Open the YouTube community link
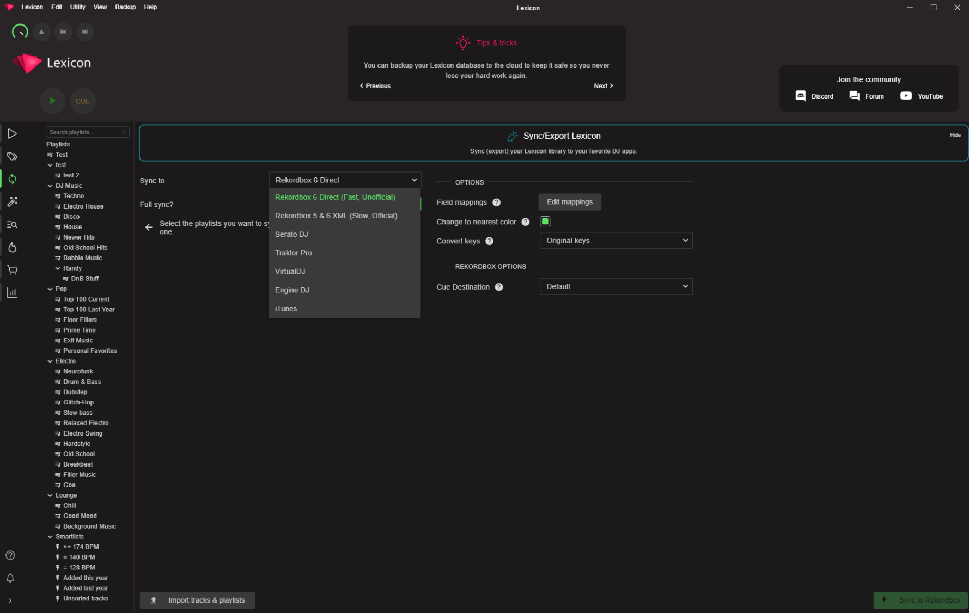Viewport: 969px width, 613px height. point(922,96)
